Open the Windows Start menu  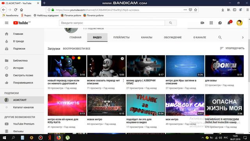point(4,137)
